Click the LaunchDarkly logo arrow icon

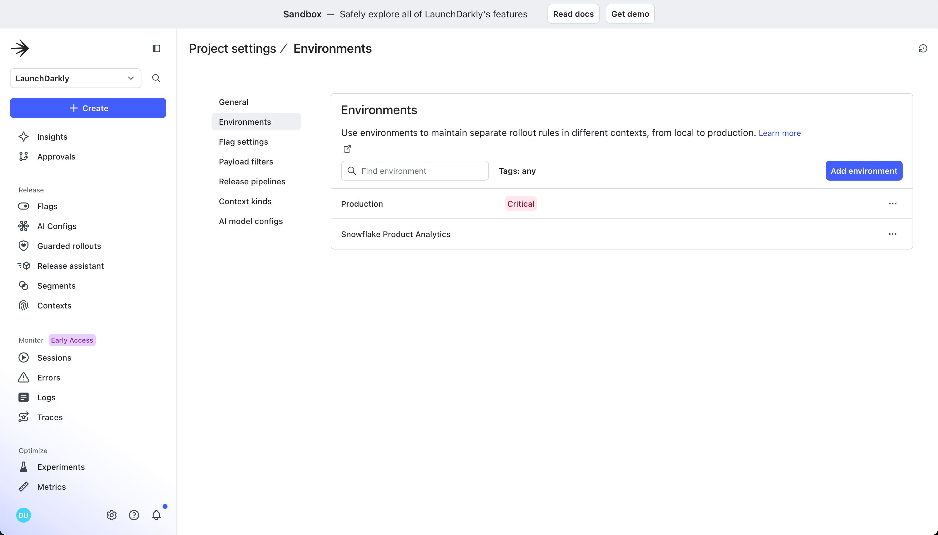20,48
